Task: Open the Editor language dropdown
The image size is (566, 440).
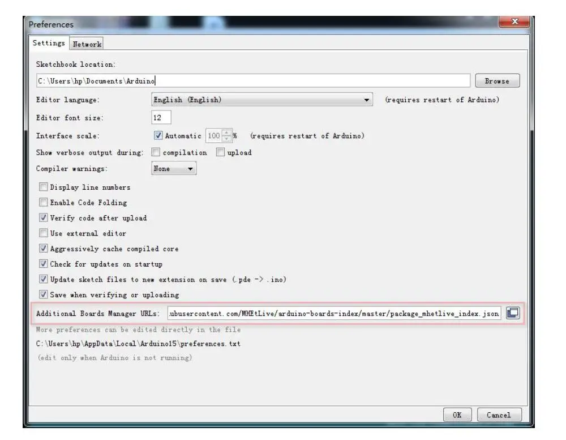Action: tap(262, 100)
